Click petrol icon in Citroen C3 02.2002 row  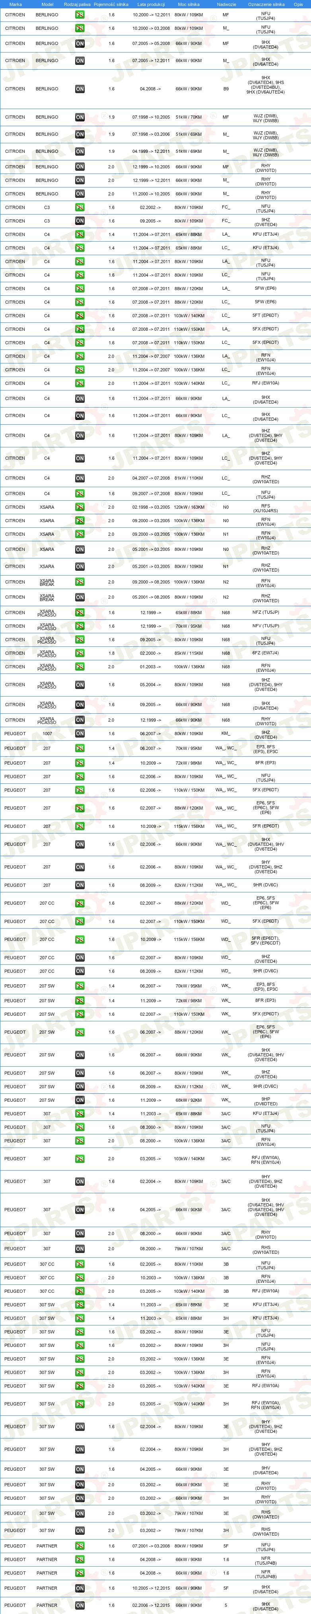pyautogui.click(x=80, y=207)
